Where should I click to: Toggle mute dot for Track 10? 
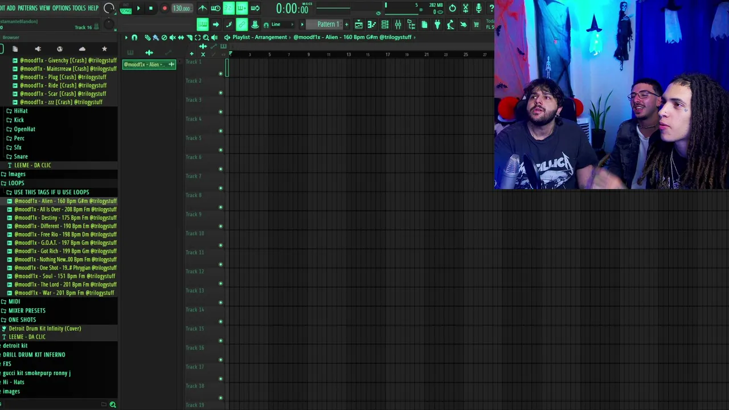coord(221,245)
